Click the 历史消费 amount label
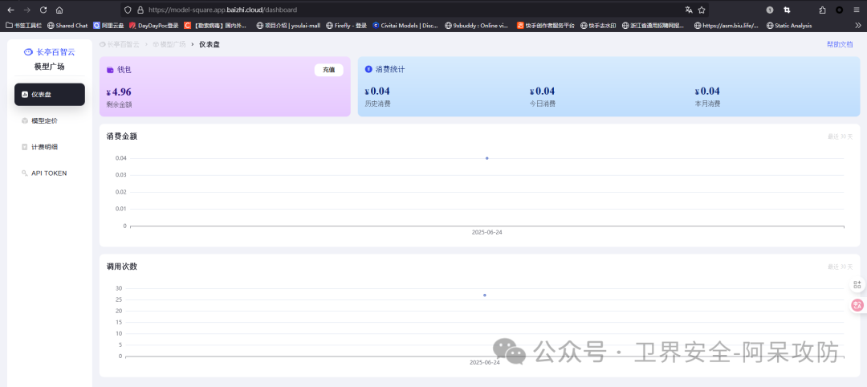The height and width of the screenshot is (387, 867). (377, 104)
